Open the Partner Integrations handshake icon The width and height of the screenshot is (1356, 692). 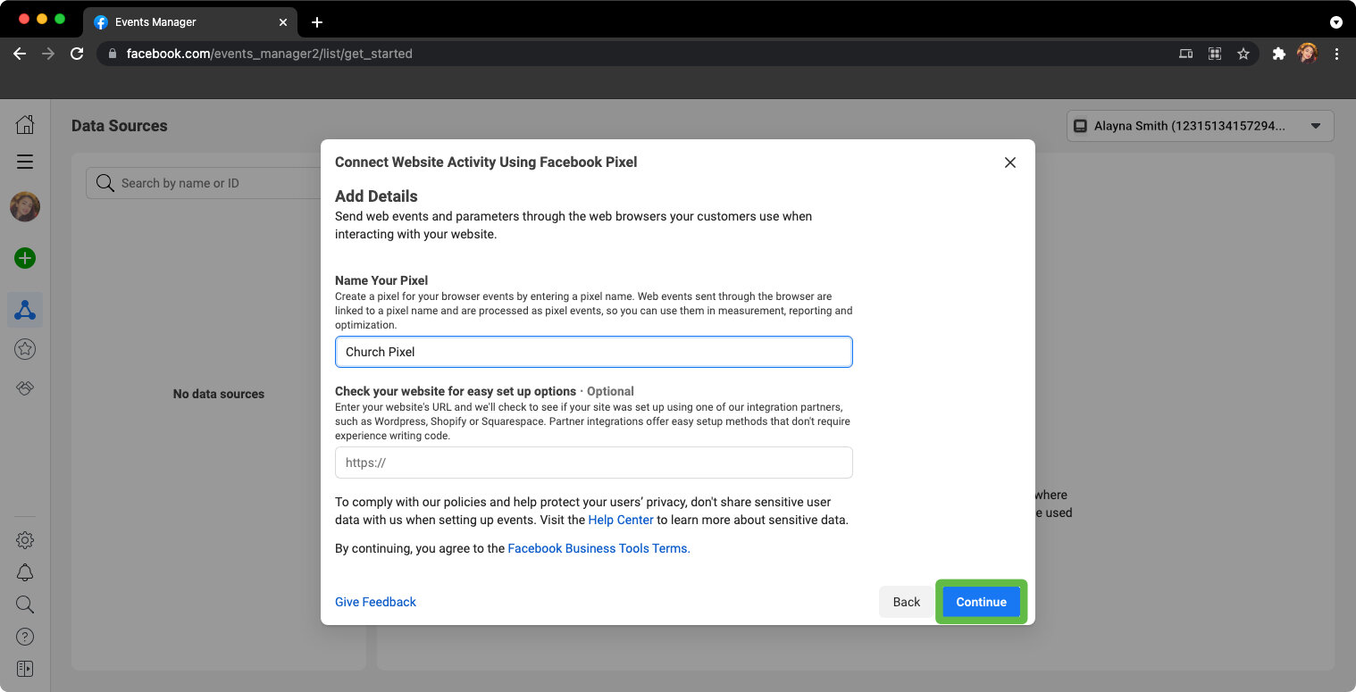pos(25,388)
